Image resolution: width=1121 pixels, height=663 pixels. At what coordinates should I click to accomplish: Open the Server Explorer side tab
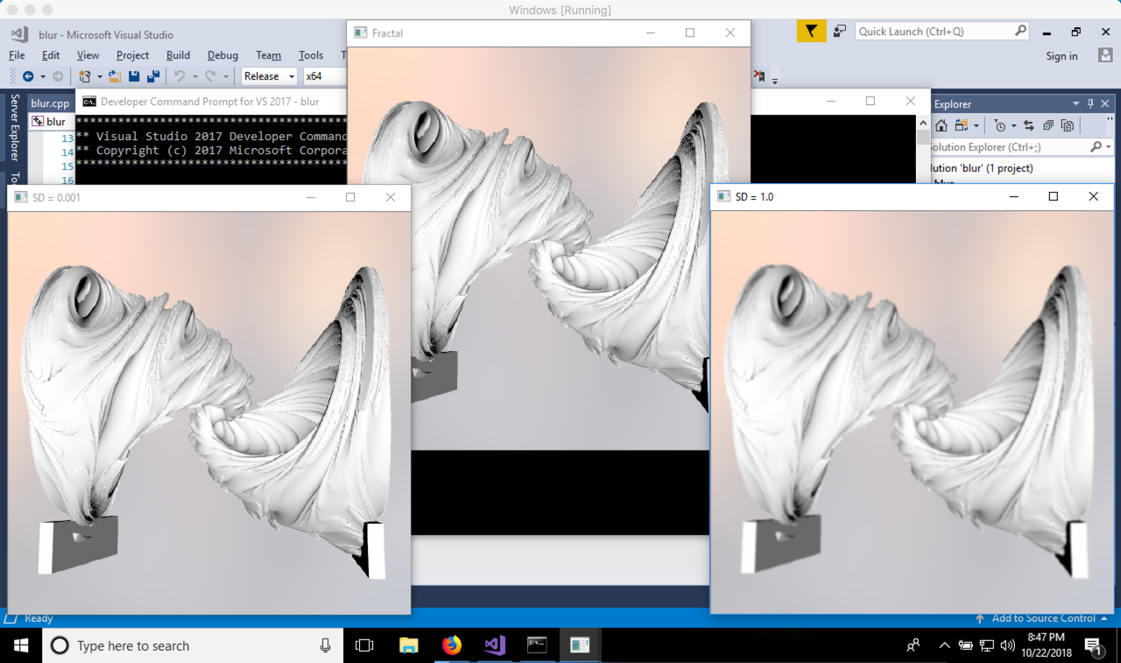[x=13, y=128]
